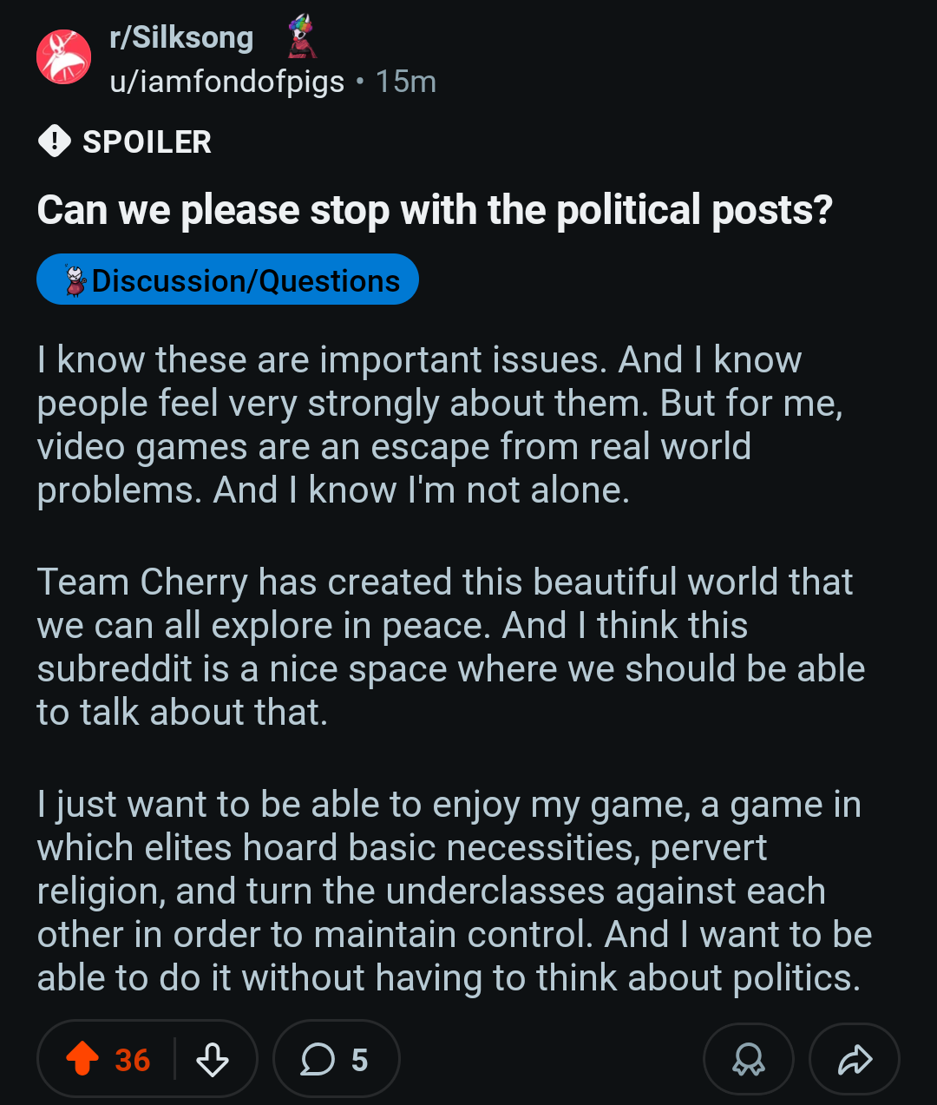Click the upvote count of 36
This screenshot has height=1105, width=937.
pyautogui.click(x=133, y=1060)
